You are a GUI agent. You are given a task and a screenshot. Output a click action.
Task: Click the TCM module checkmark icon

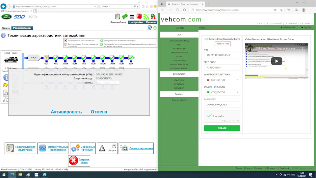(131, 58)
